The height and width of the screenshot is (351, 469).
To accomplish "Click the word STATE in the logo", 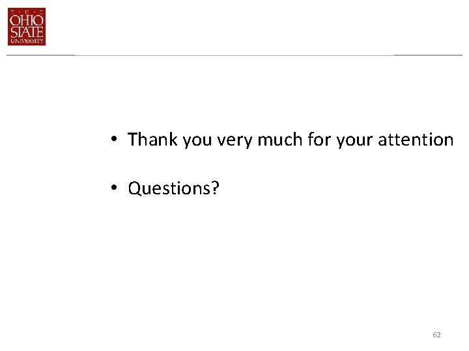I will [27, 32].
